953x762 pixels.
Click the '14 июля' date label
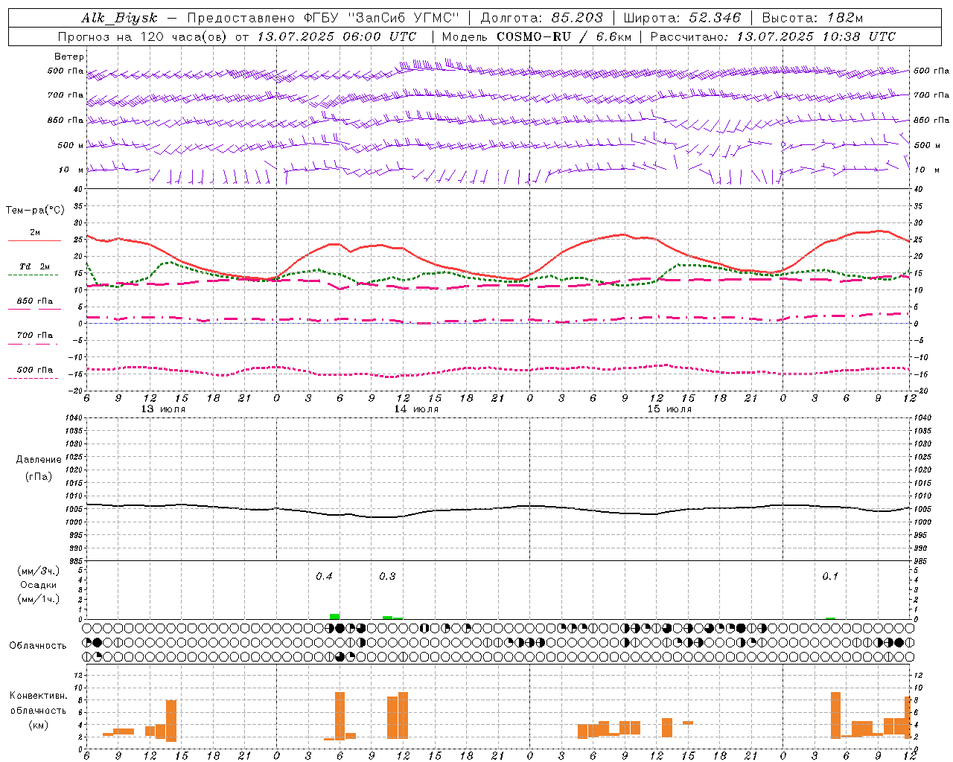(416, 409)
